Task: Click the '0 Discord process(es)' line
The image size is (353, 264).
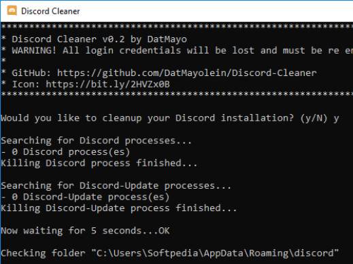Action: point(65,152)
